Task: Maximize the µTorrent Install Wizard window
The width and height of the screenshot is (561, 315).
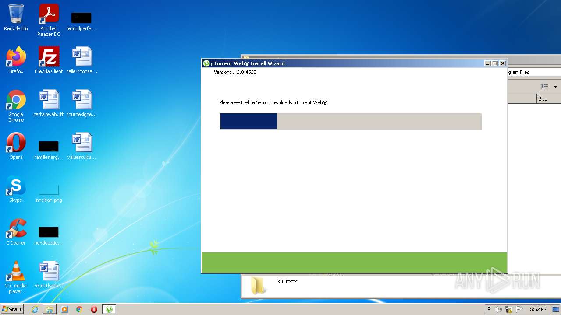Action: (495, 63)
